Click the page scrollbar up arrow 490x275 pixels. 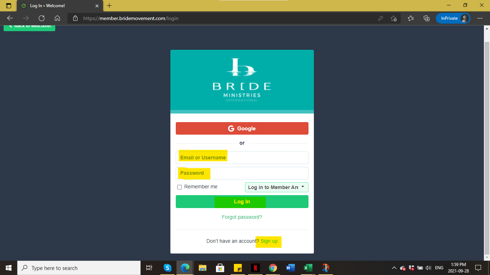(x=487, y=28)
